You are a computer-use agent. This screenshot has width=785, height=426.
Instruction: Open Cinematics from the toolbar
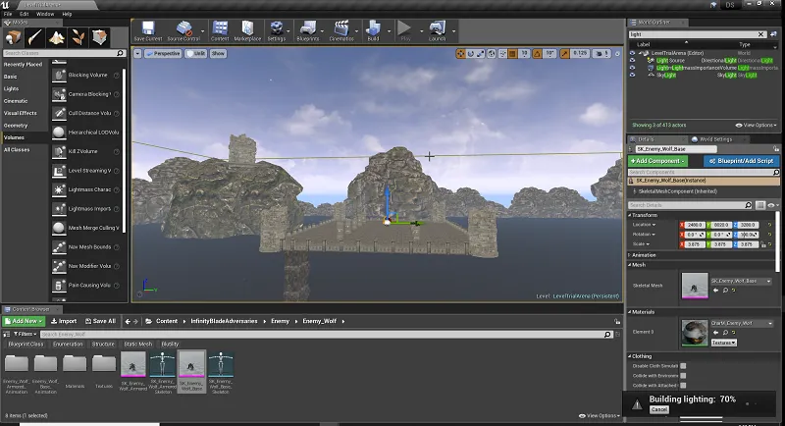(x=341, y=31)
